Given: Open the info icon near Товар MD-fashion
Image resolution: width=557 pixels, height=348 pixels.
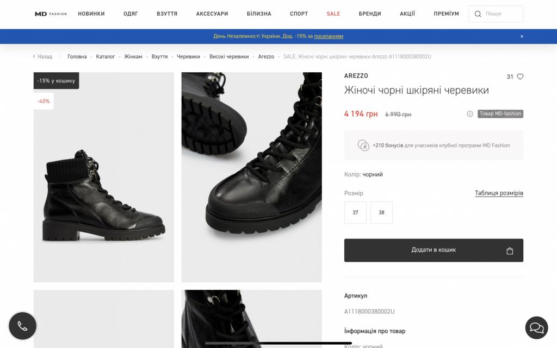Looking at the screenshot, I should 470,114.
